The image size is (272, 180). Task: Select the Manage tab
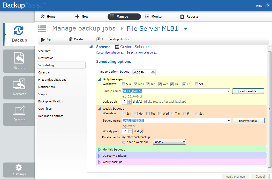coord(124,17)
